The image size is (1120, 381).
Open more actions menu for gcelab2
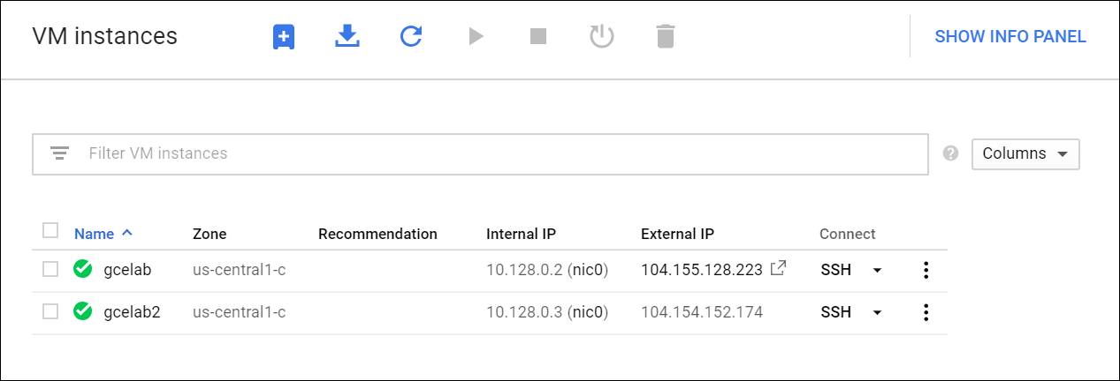(x=926, y=312)
